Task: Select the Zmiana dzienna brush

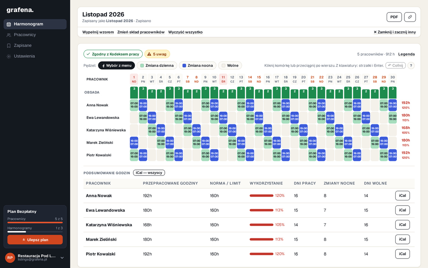Action: [157, 65]
